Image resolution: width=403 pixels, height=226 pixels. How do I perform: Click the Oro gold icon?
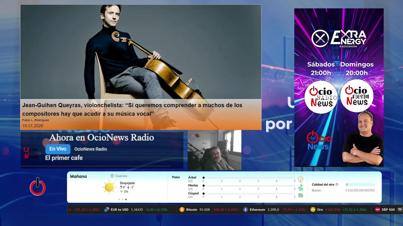pos(313,209)
